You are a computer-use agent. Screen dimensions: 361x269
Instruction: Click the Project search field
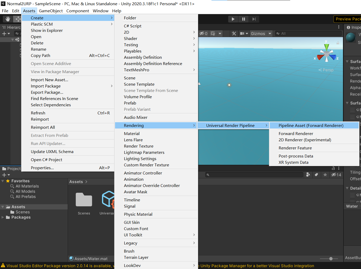coord(254,175)
